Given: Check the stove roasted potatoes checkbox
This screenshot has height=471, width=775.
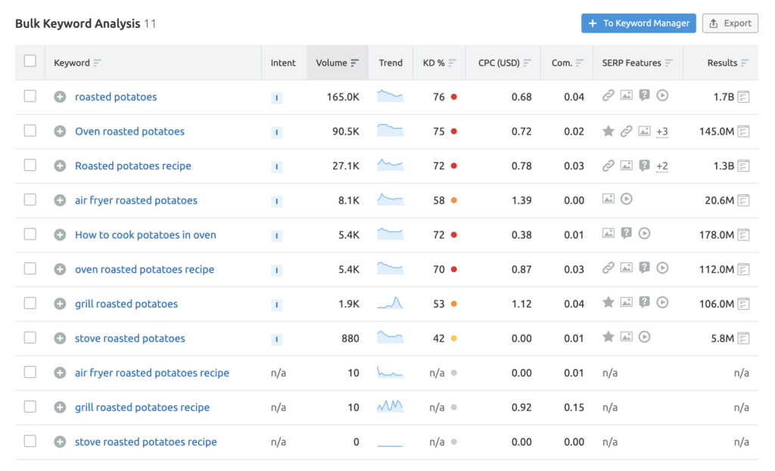Looking at the screenshot, I should click(x=30, y=338).
